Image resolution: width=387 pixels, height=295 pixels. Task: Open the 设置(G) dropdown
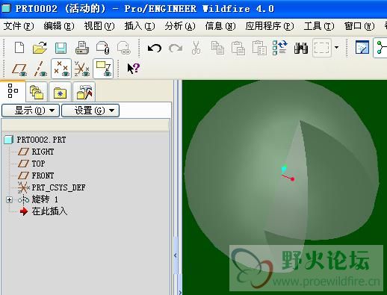(90, 111)
